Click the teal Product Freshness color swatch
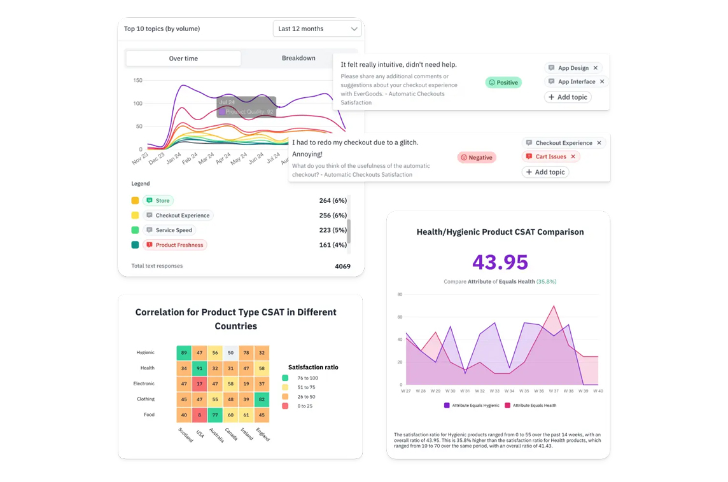728x482 pixels. [135, 245]
